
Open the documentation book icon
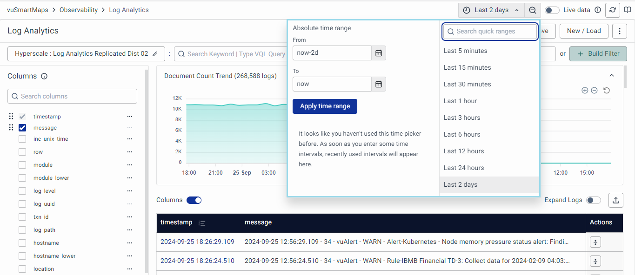click(628, 10)
